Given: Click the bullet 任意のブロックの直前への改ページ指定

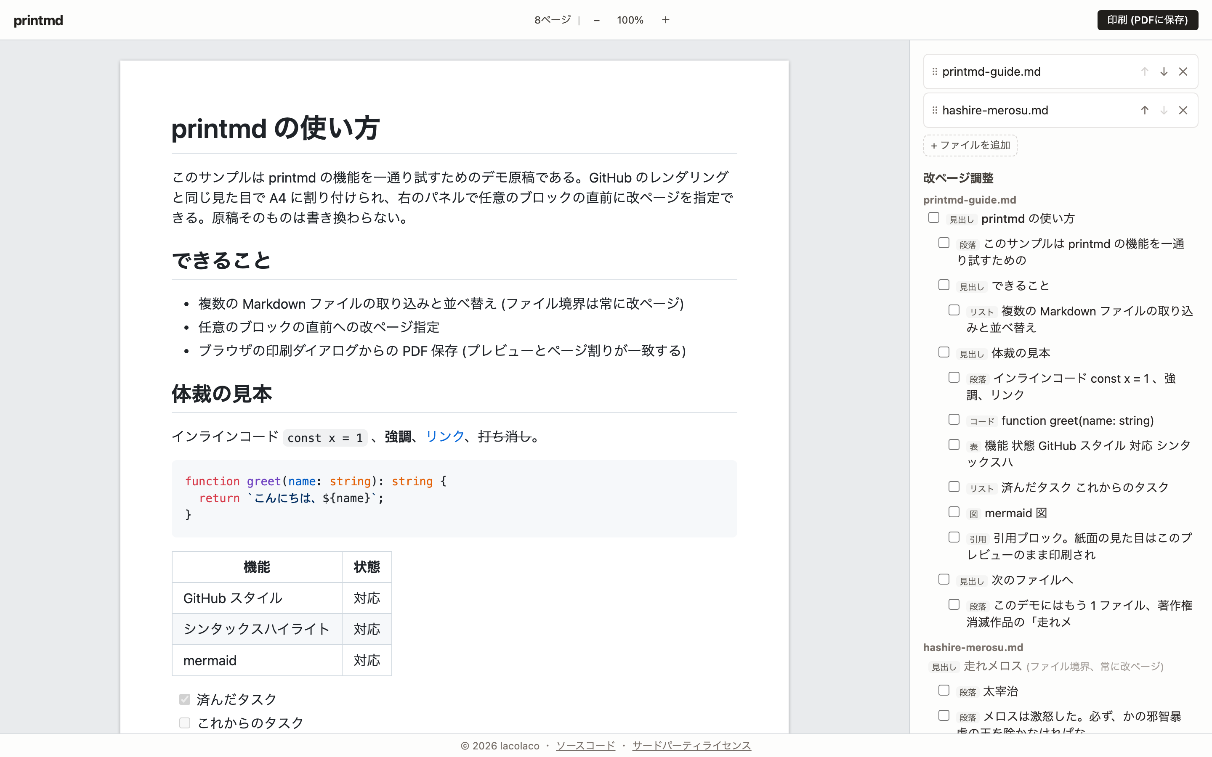Looking at the screenshot, I should tap(319, 328).
